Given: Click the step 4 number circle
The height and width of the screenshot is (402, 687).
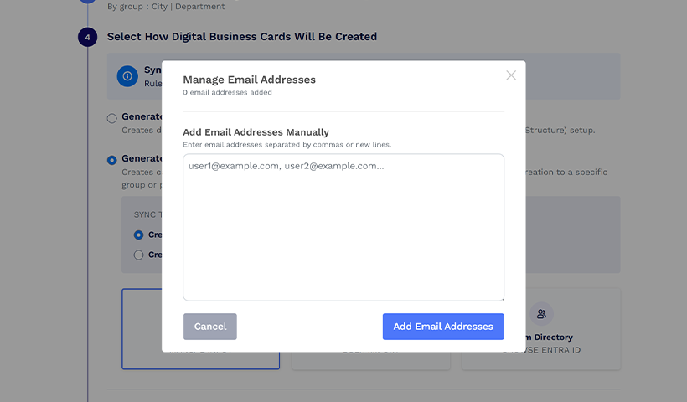Looking at the screenshot, I should pos(87,37).
